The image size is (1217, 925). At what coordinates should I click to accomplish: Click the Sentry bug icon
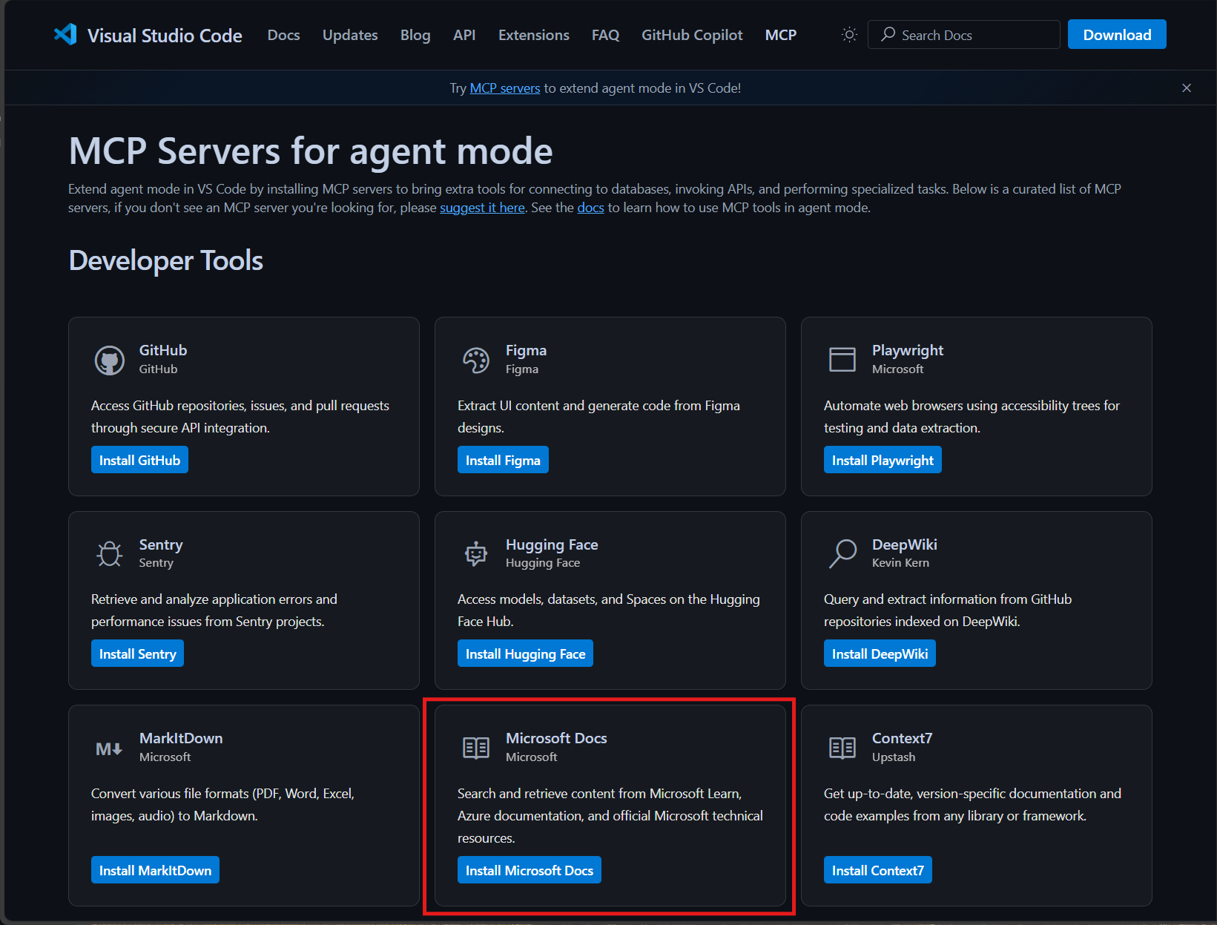coord(109,554)
